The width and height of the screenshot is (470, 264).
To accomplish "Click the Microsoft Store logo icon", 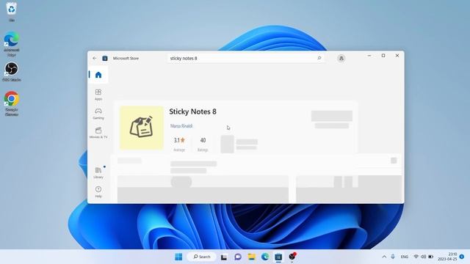I will [105, 59].
